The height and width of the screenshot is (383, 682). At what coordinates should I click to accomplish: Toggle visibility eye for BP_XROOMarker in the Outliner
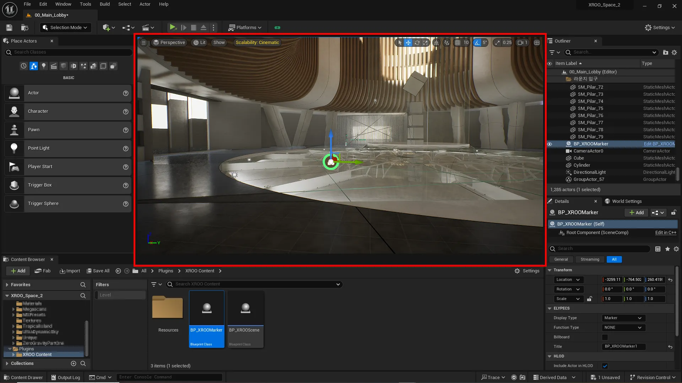point(550,144)
